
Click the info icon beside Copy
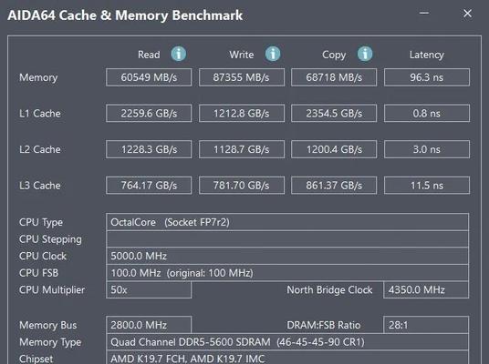(365, 54)
